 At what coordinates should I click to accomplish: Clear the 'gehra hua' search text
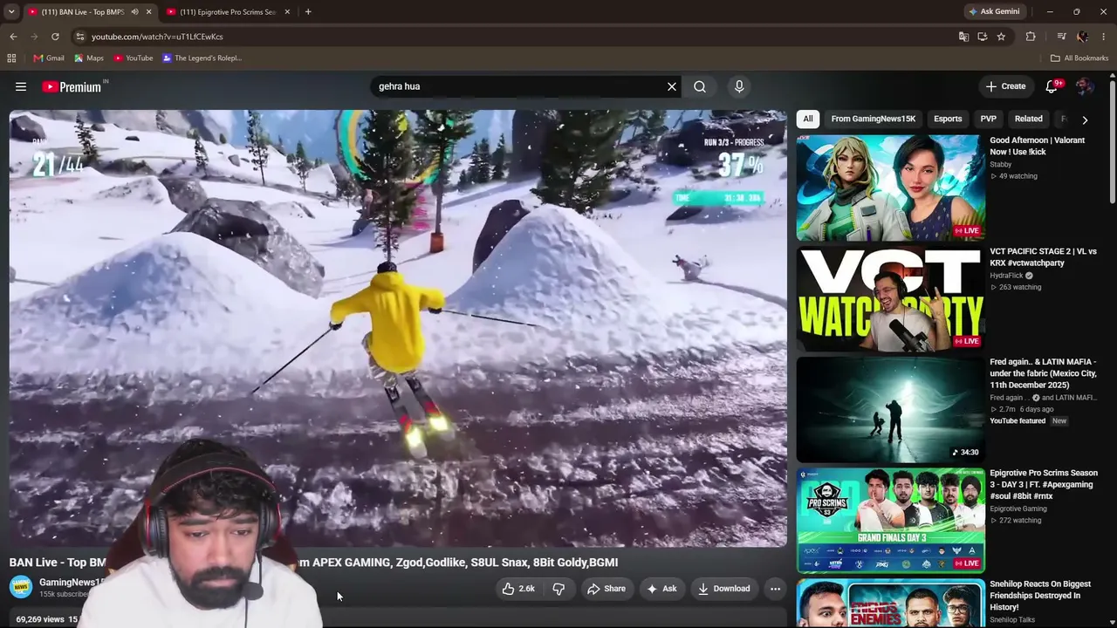(672, 86)
